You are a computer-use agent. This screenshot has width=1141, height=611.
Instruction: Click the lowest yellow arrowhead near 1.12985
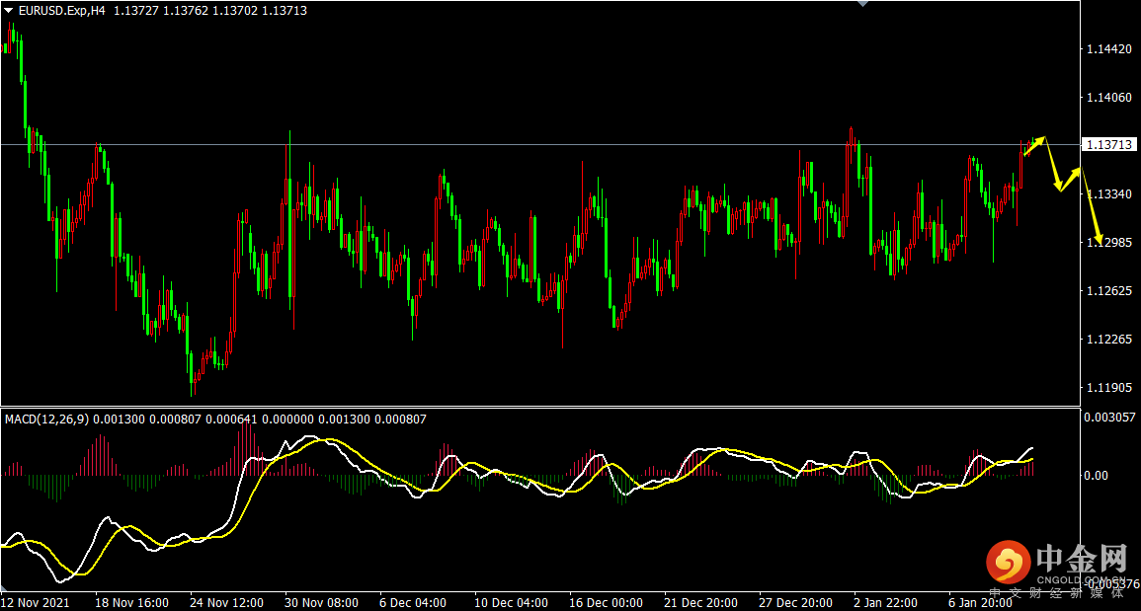(1098, 239)
